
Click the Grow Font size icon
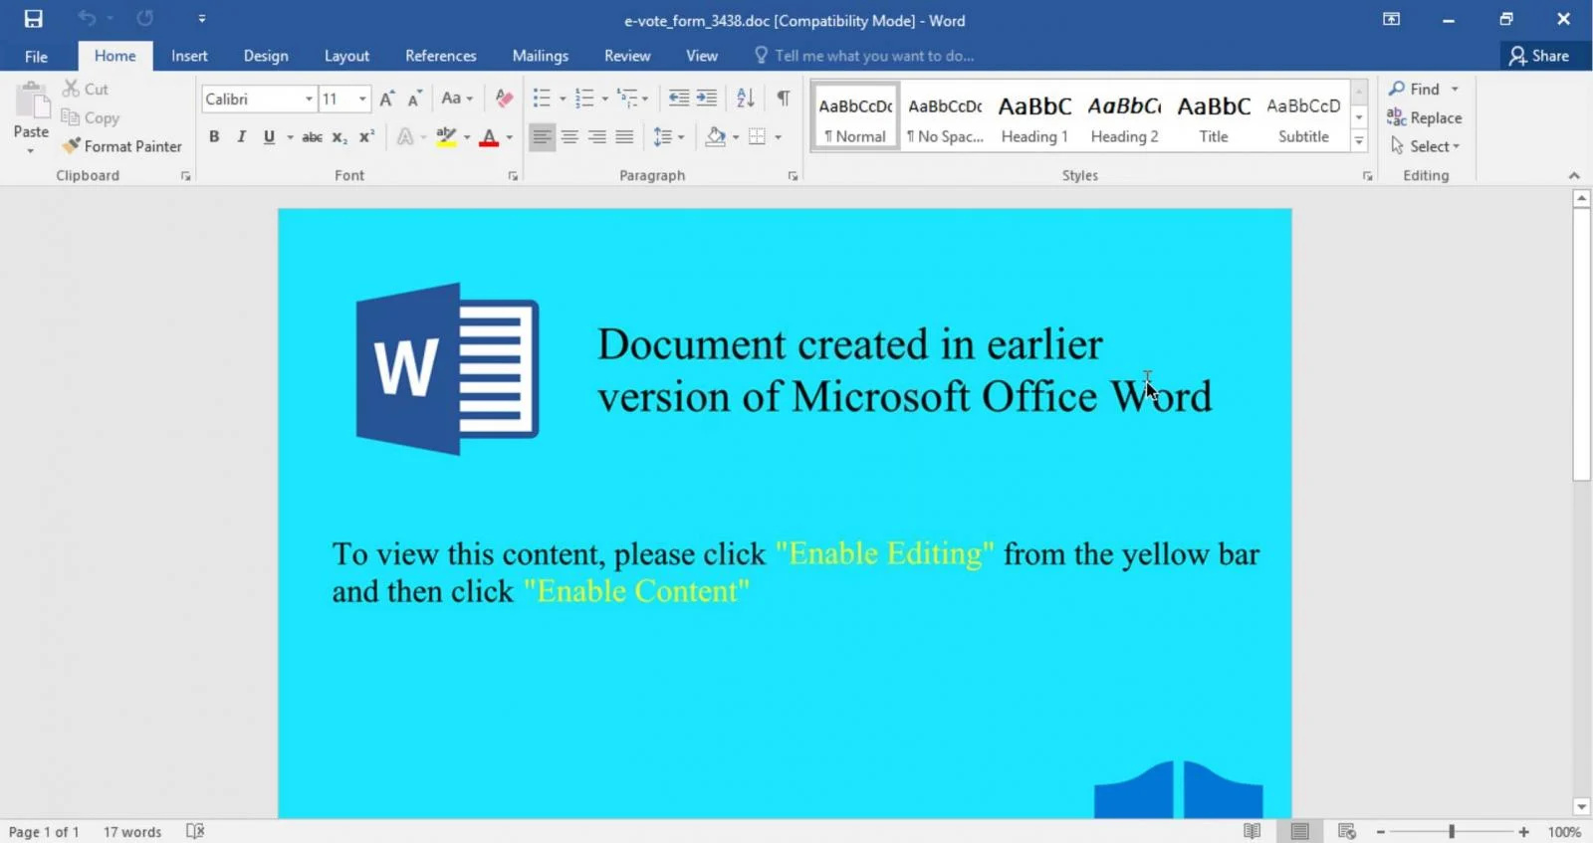(387, 98)
